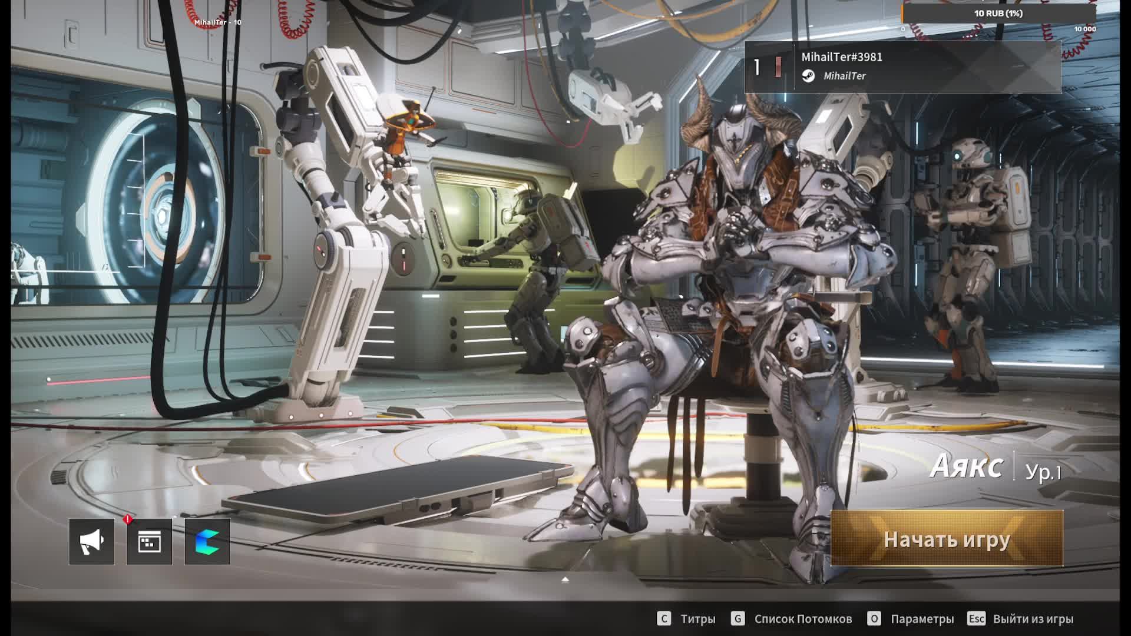Click the level label Ур.1
The image size is (1131, 636).
click(x=1043, y=472)
